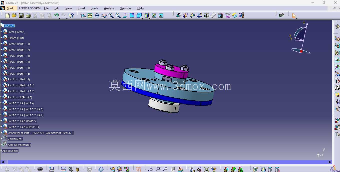Select the Rotate view tool
This screenshot has height=172, width=340.
104,15
